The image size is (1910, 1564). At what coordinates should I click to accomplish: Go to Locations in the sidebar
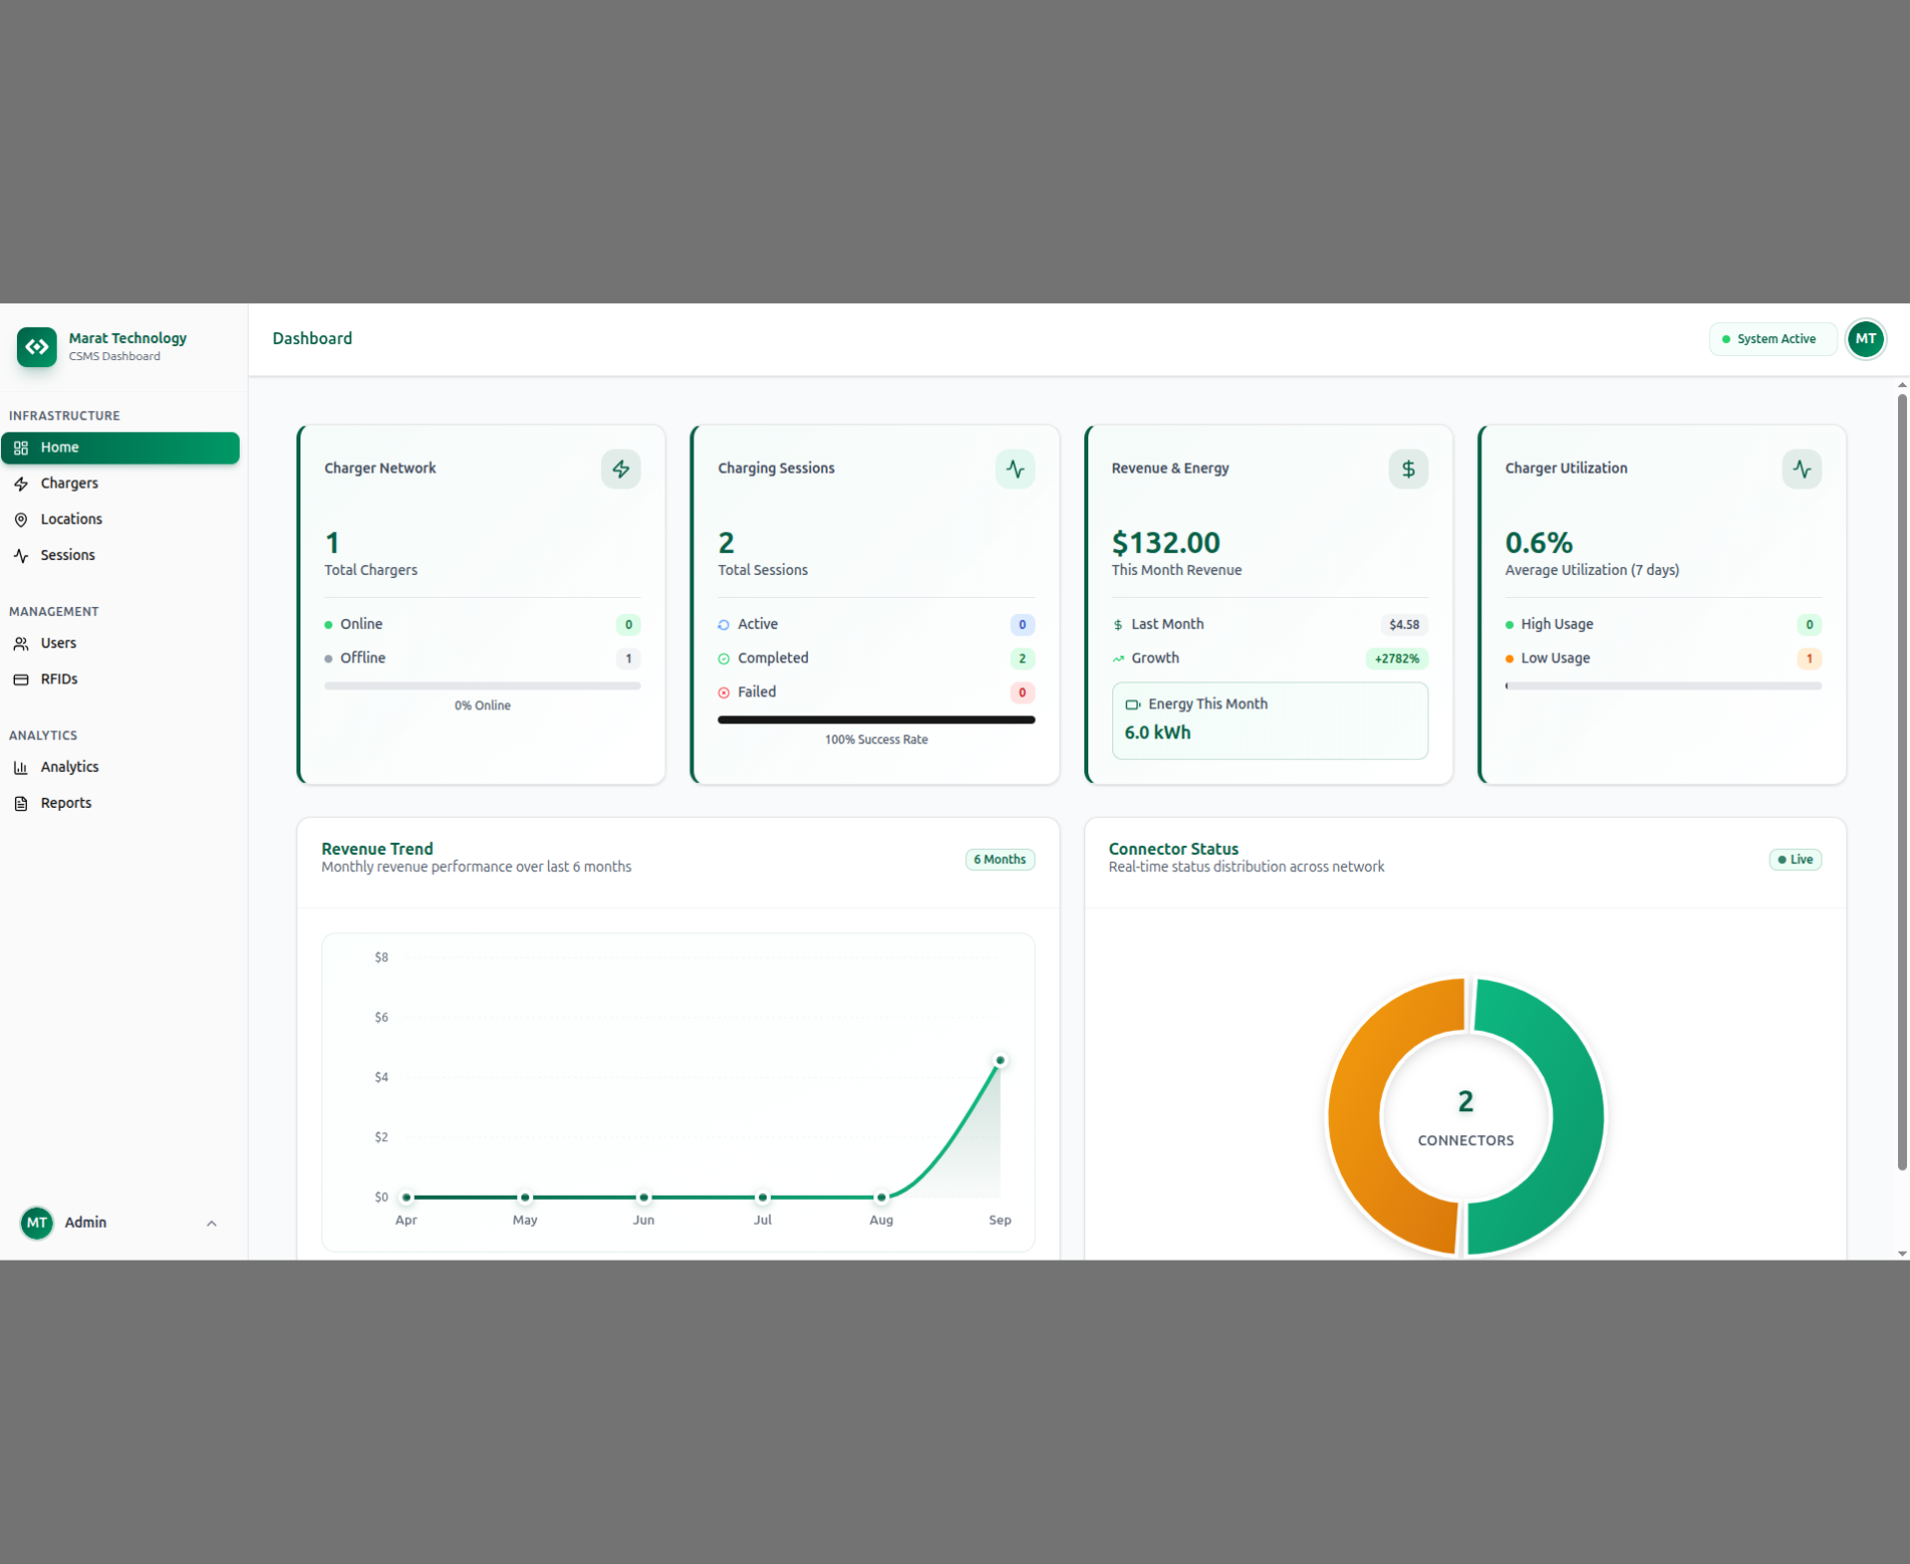71,519
